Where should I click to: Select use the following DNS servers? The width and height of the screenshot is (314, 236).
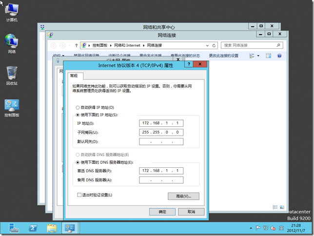[104, 162]
